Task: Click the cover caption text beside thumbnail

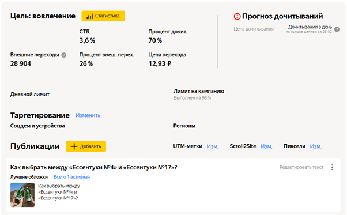Action: [x=59, y=192]
